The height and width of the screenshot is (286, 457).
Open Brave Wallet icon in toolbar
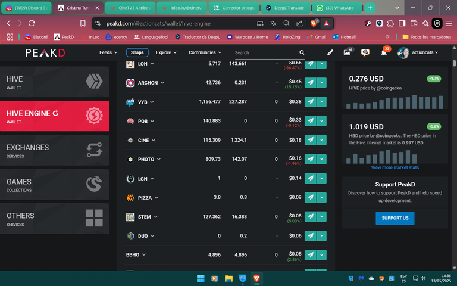coord(414,24)
